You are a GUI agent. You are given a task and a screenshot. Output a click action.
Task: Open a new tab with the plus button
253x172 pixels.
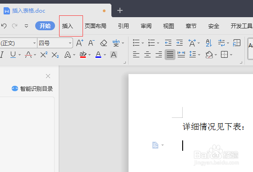[120, 10]
